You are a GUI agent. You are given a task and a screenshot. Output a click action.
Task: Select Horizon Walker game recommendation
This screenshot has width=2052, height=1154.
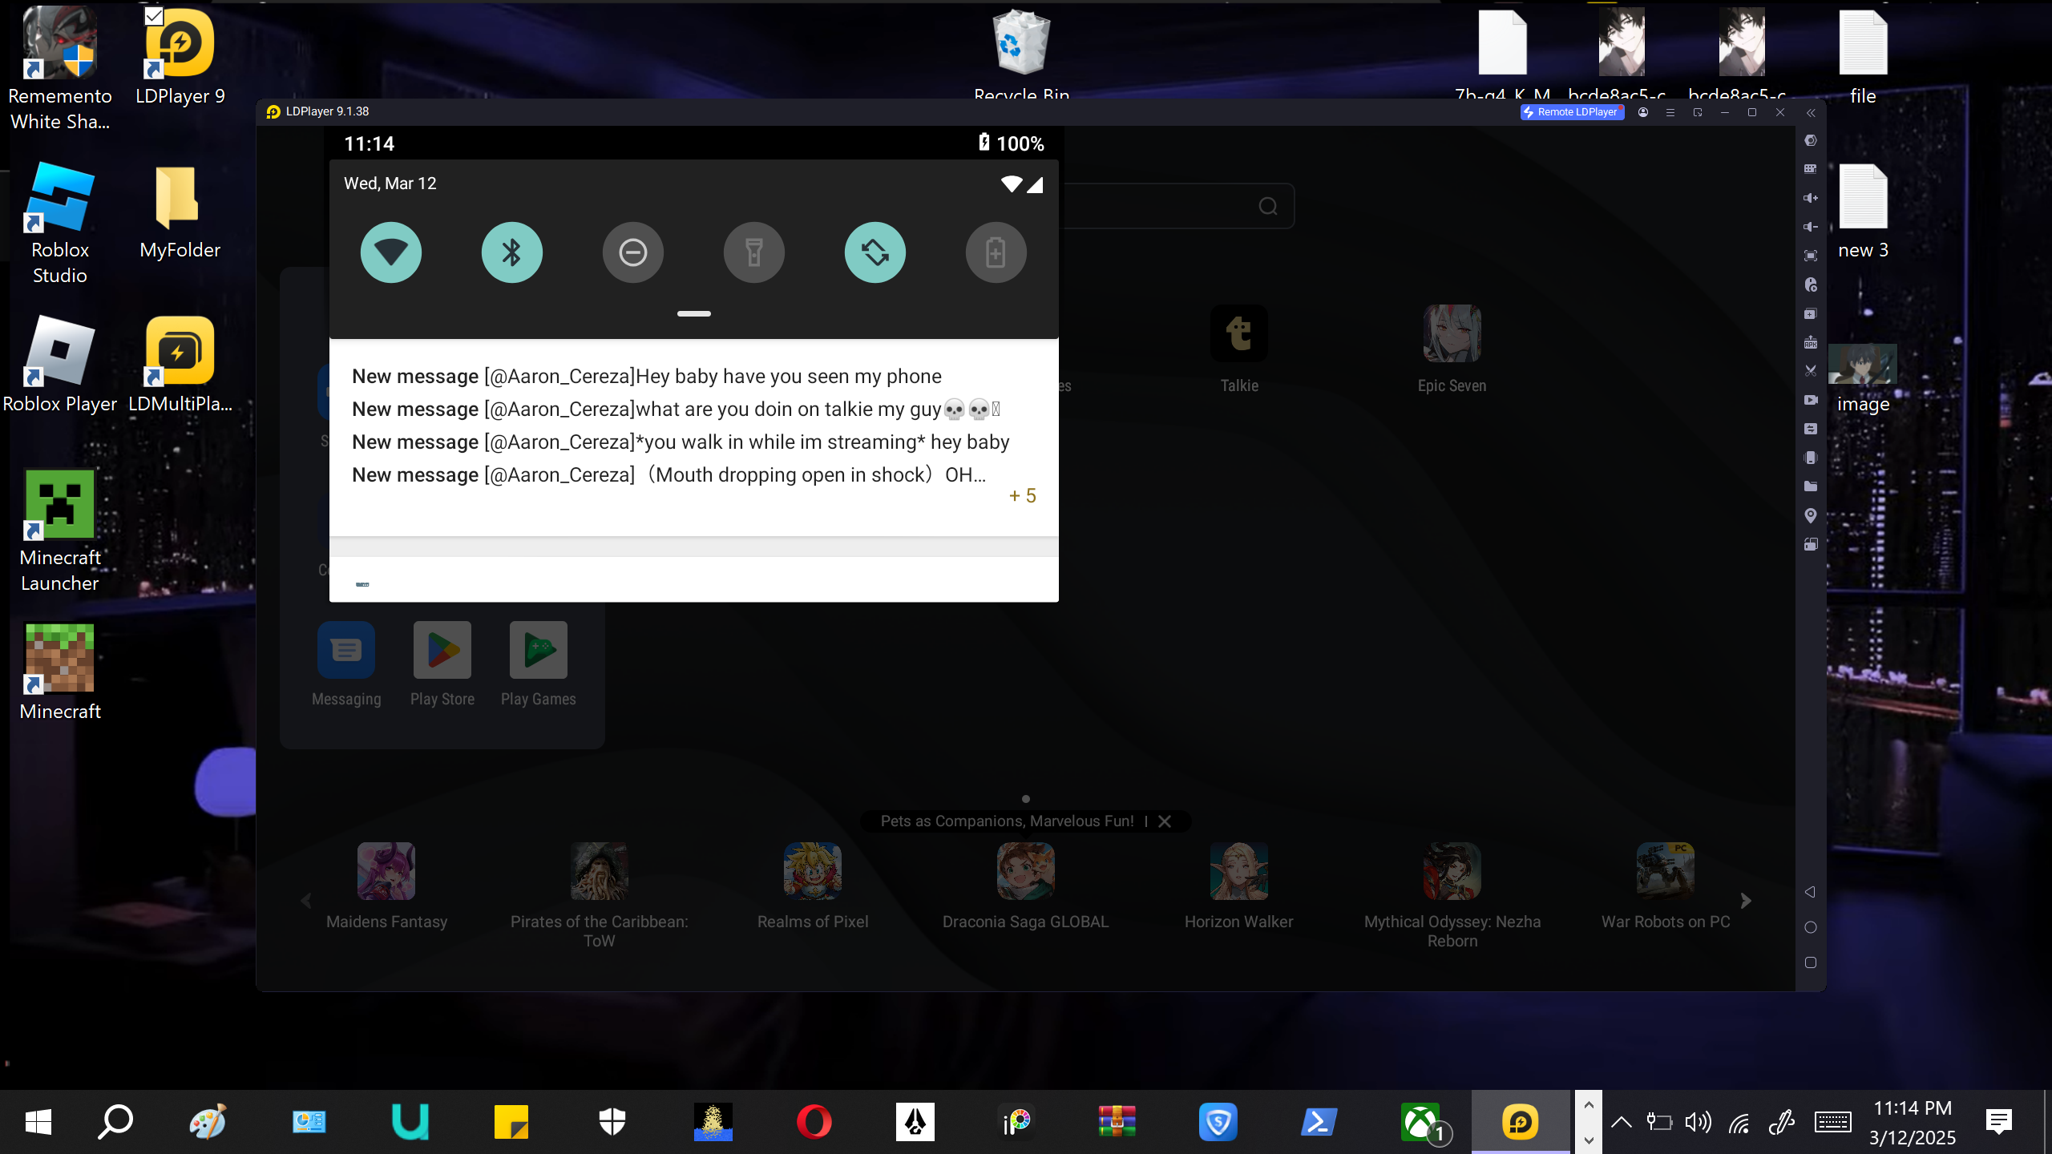coord(1238,886)
